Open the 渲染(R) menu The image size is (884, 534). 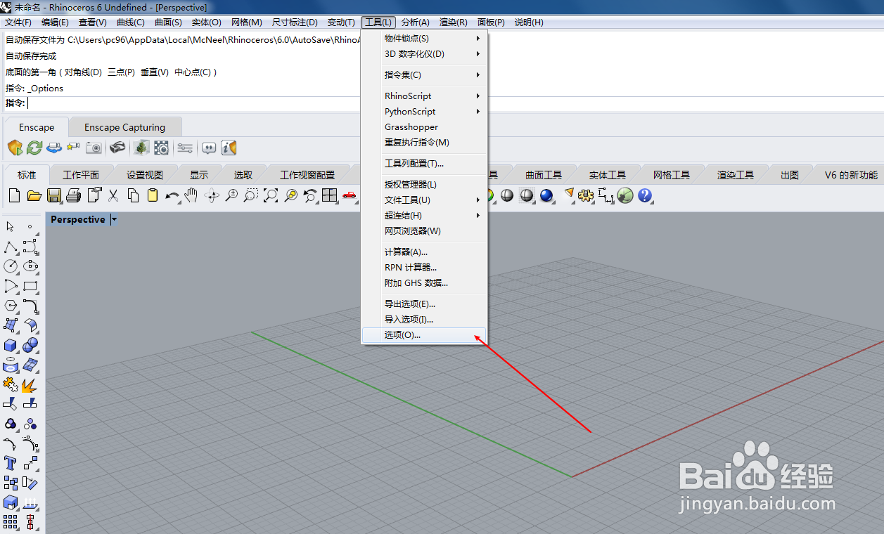coord(454,22)
